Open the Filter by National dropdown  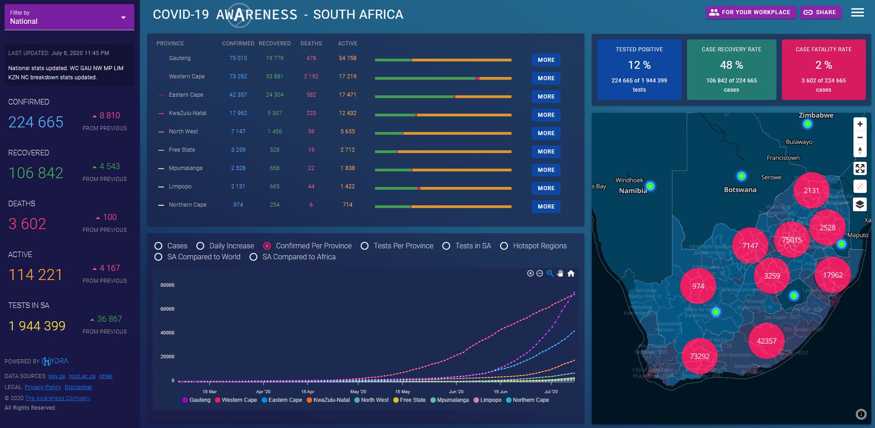[x=69, y=17]
